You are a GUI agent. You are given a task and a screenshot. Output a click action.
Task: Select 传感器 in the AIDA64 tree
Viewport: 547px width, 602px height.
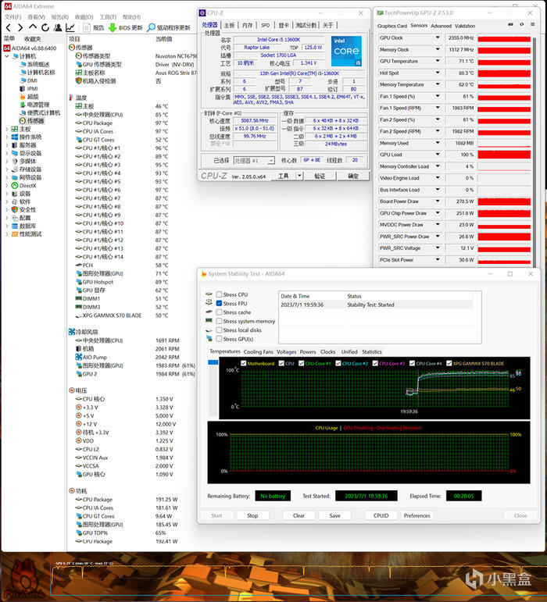click(35, 121)
